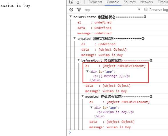Click 'data : undefined' log line

(94, 28)
